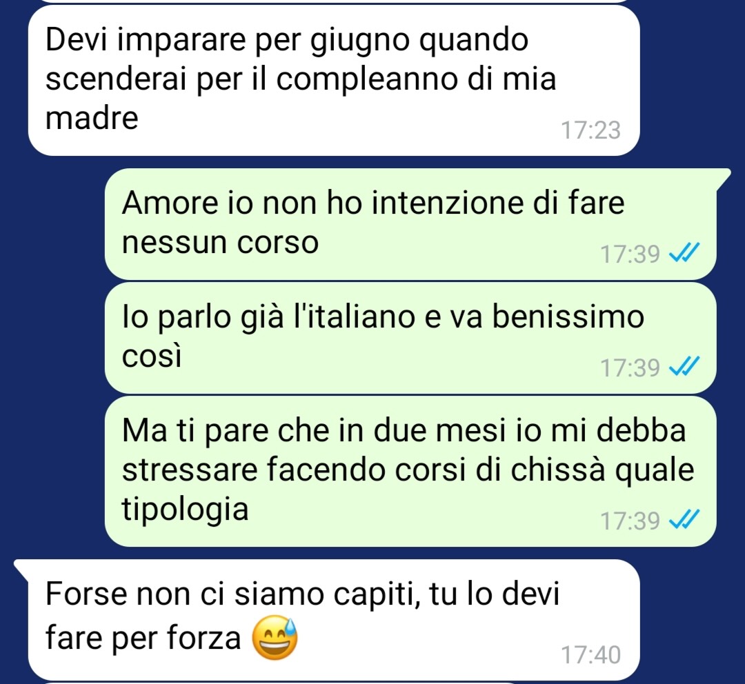Select message 'Io parlo già l'italiano'

[x=410, y=338]
